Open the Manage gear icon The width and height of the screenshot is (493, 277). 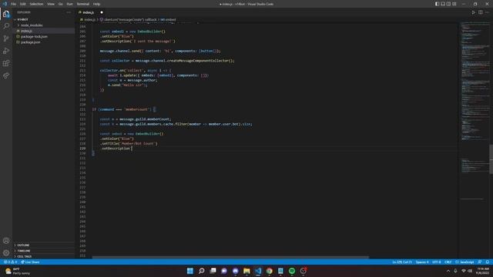6,253
